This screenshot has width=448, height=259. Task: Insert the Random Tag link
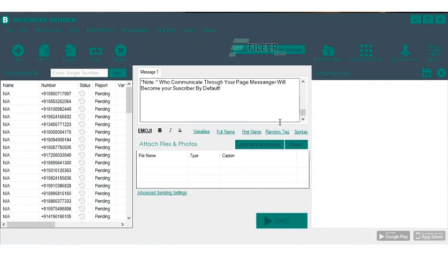click(277, 132)
